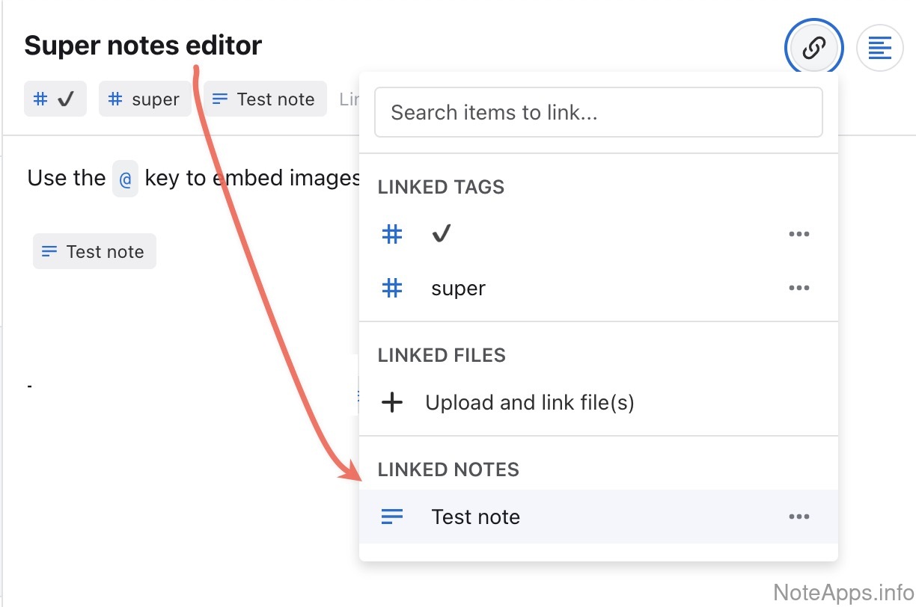Screen dimensions: 916x607
Task: Select the checkmark tag in Linked Tags
Action: [x=442, y=235]
